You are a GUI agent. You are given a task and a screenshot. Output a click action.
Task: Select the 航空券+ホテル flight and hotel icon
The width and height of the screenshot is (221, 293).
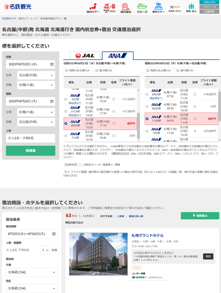pos(110,8)
